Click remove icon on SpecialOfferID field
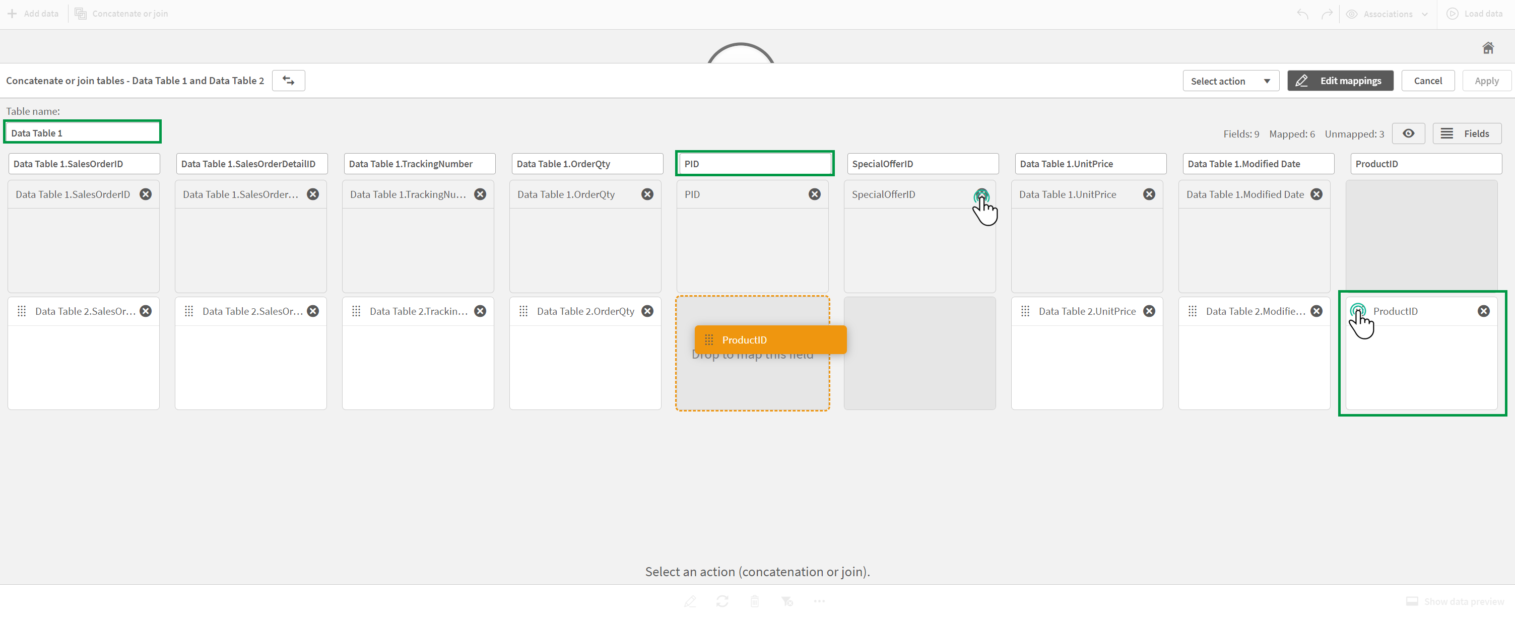Screen dimensions: 1515x618 click(982, 194)
